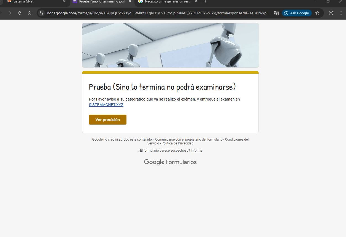
Task: Click the Ask Google button
Action: (297, 13)
